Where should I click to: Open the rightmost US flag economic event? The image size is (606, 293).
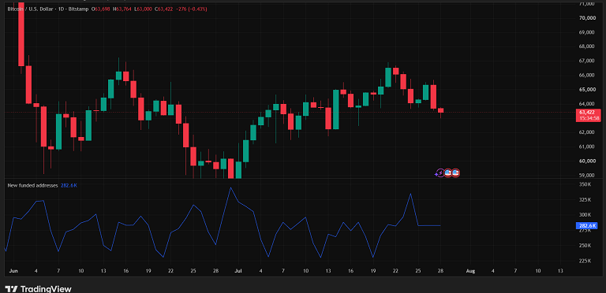455,173
